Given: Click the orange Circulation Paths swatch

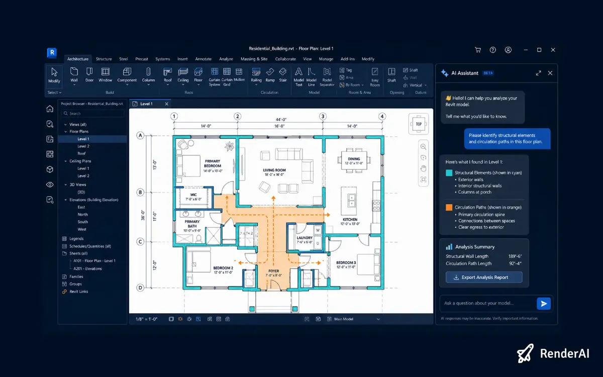Looking at the screenshot, I should pos(449,207).
